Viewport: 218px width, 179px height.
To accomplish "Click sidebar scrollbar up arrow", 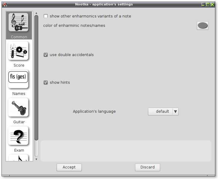I will click(x=36, y=13).
